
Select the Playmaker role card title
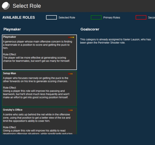[10, 37]
